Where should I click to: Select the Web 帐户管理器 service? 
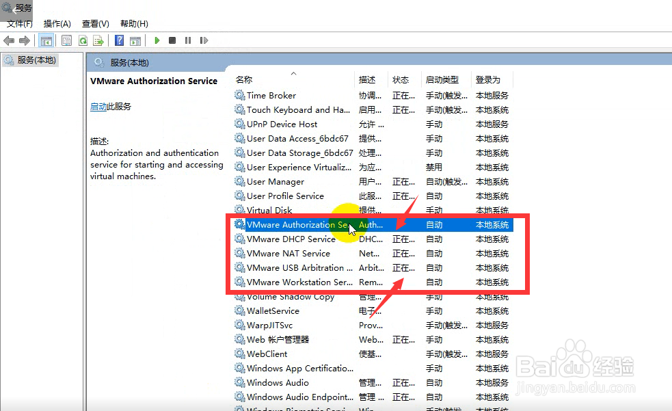pyautogui.click(x=373, y=339)
